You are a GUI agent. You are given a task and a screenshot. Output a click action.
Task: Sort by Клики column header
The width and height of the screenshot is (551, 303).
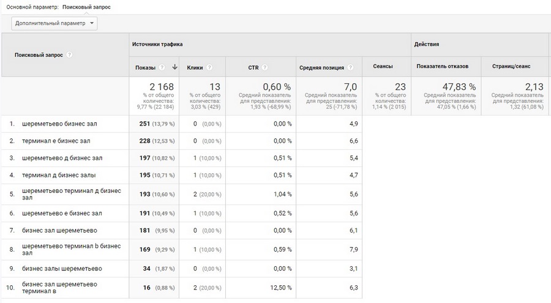(x=195, y=67)
